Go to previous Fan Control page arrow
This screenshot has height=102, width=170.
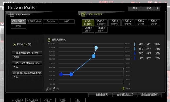pos(80,14)
